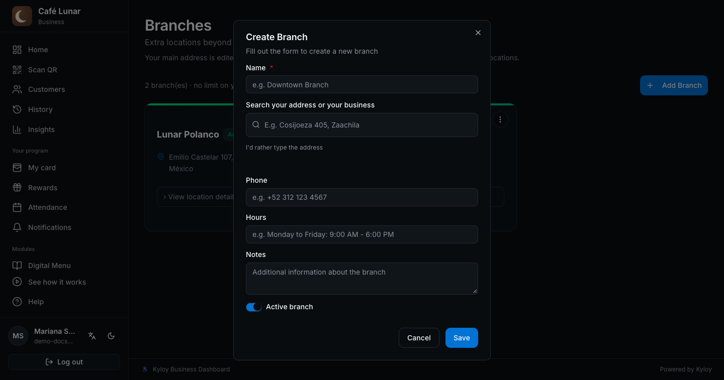Viewport: 724px width, 380px height.
Task: Click the Lunar Polanco branch name
Action: pyautogui.click(x=188, y=135)
